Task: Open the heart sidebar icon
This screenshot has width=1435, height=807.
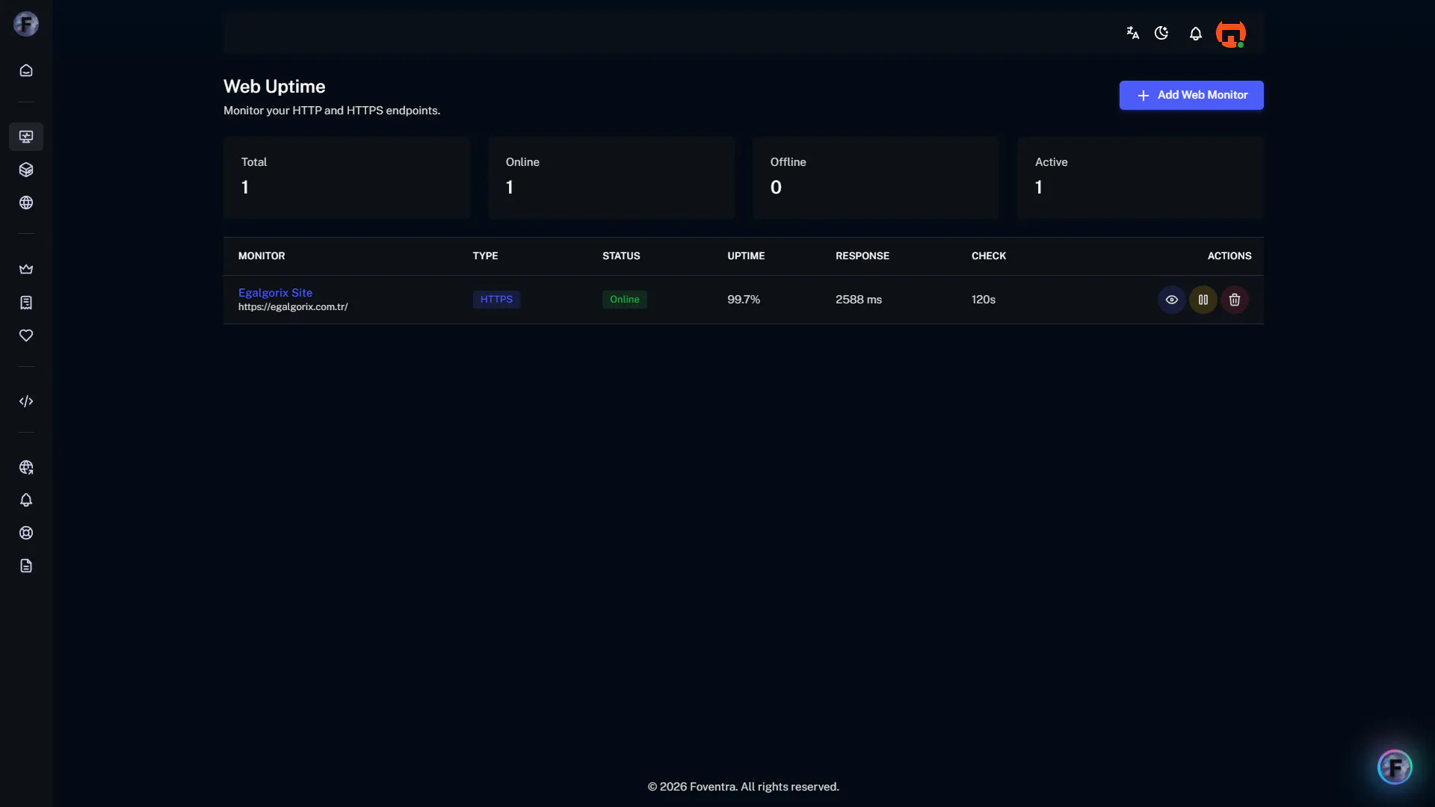Action: coord(26,336)
